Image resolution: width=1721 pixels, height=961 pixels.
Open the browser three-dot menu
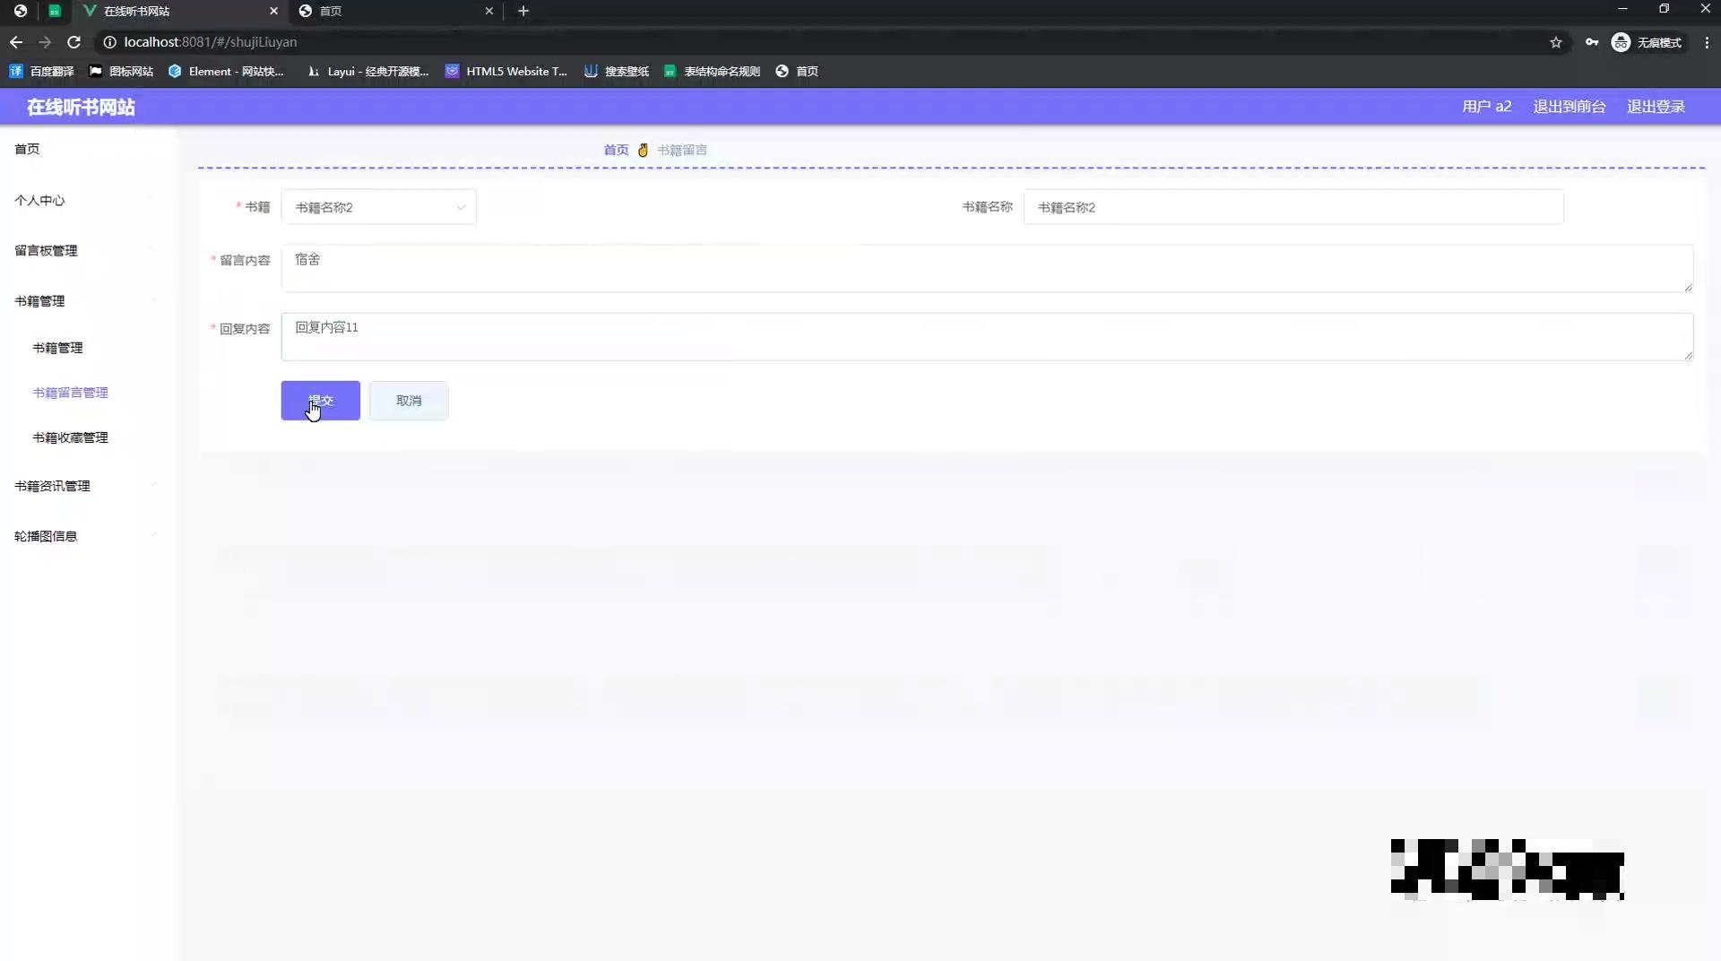click(1708, 42)
